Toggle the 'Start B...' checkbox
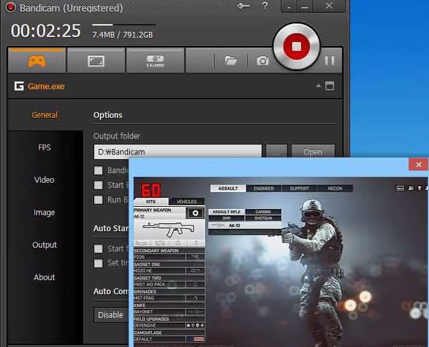Image resolution: width=429 pixels, height=347 pixels. (x=98, y=185)
